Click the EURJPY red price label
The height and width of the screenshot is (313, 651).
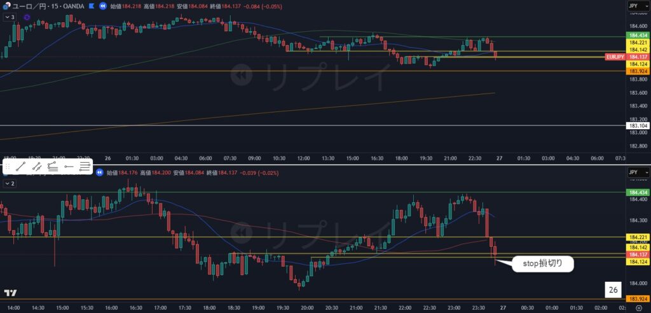pyautogui.click(x=614, y=57)
